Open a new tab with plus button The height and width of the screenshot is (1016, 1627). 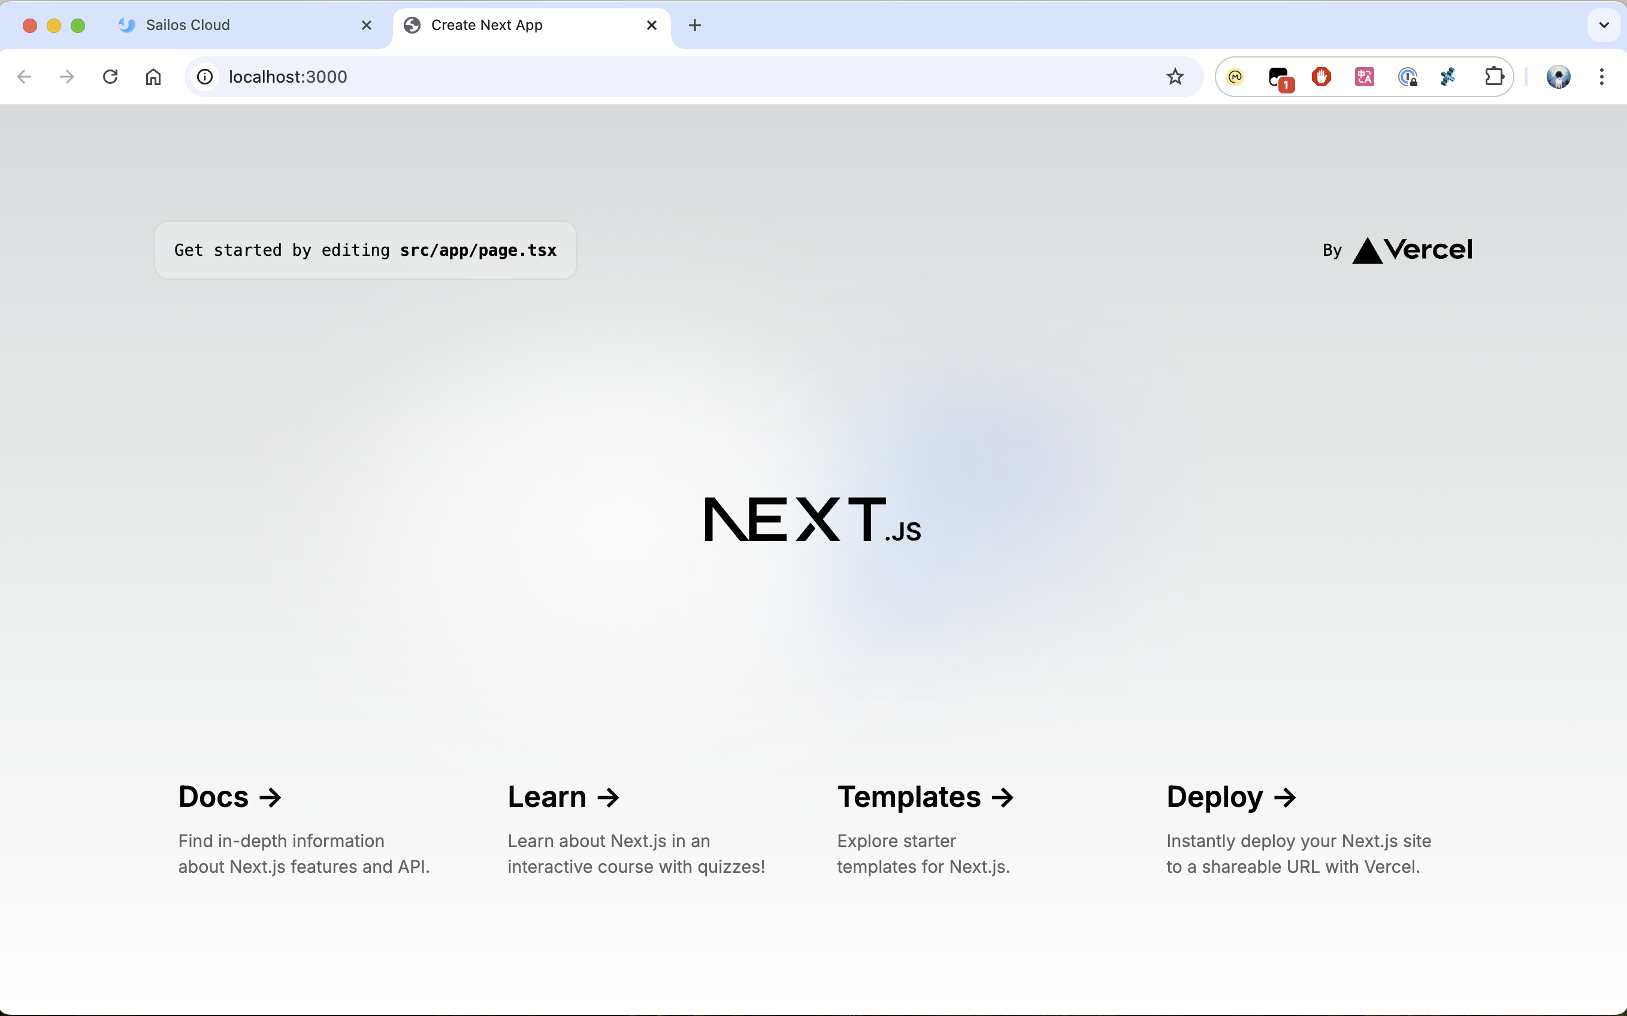[695, 26]
